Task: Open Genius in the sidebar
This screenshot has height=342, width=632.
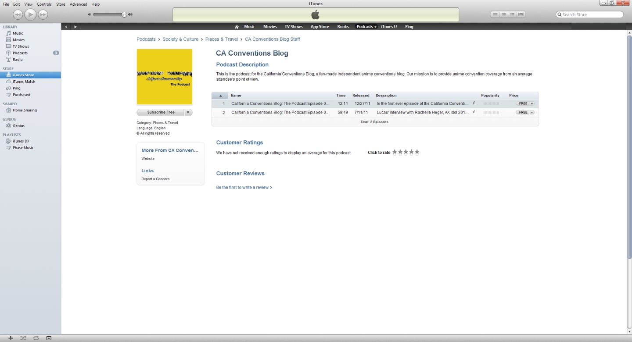Action: point(18,126)
